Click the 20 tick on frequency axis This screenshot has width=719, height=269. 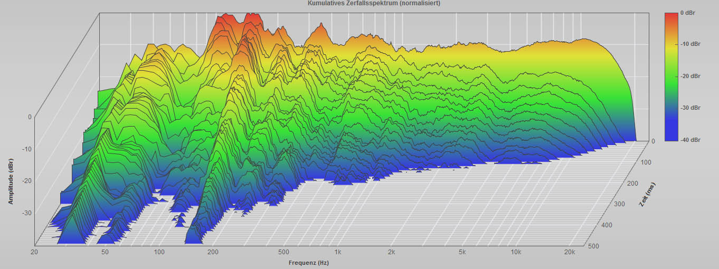tap(34, 253)
